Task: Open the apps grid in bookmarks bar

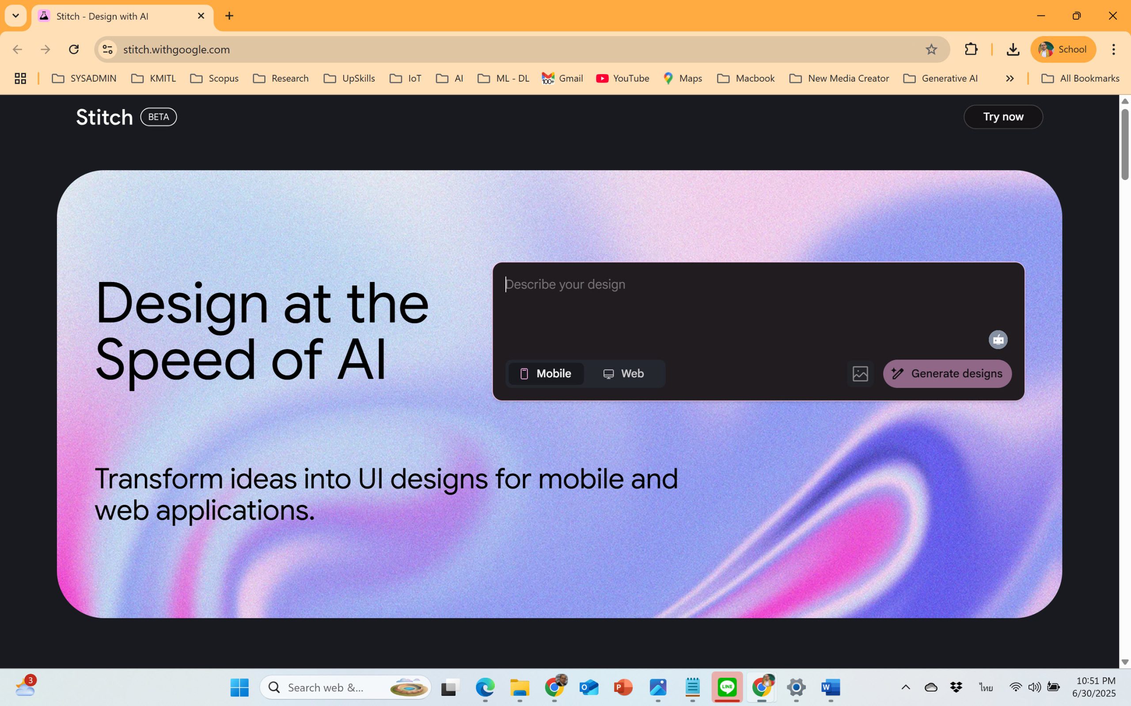Action: [20, 79]
